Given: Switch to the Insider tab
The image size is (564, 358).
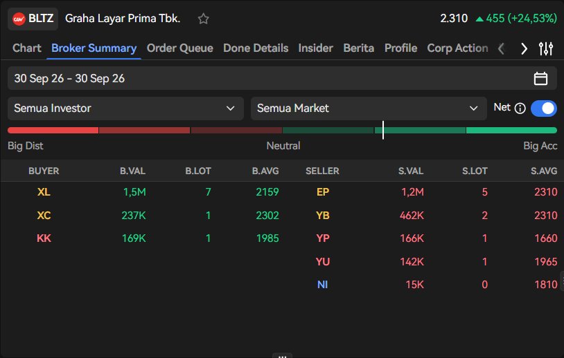Looking at the screenshot, I should pyautogui.click(x=315, y=48).
